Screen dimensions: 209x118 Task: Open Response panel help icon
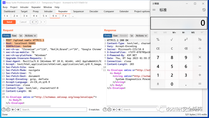point(105,110)
